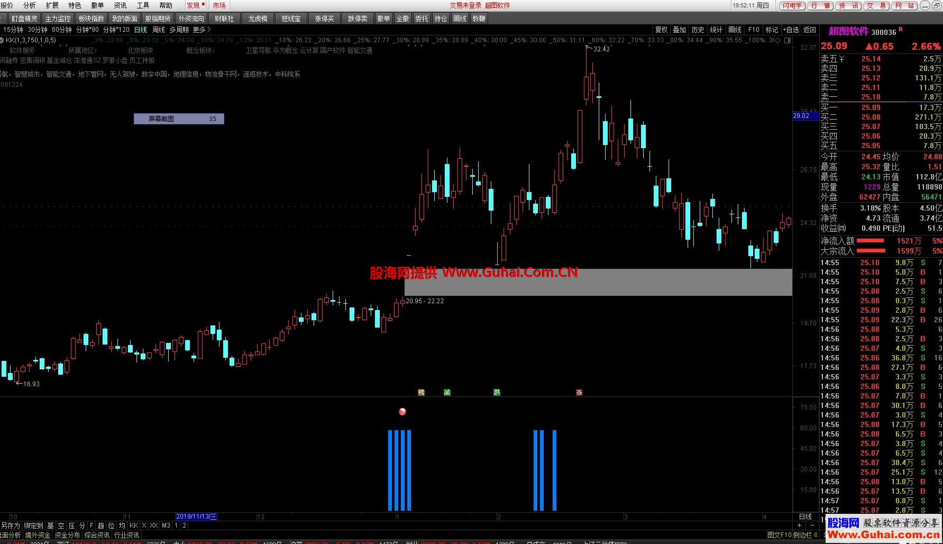
Task: Click the 另存为 bottom button
Action: tap(10, 525)
